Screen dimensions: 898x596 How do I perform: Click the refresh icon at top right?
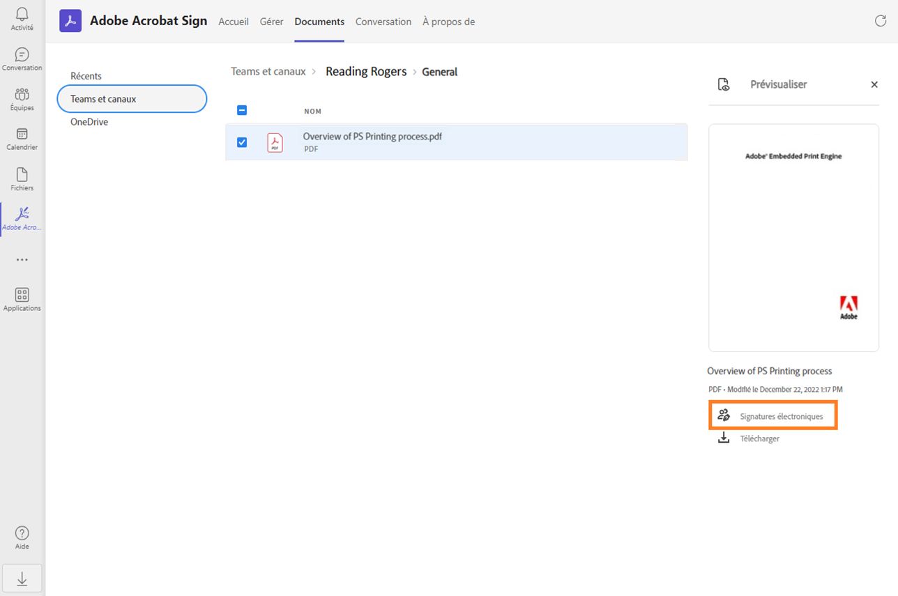(881, 21)
